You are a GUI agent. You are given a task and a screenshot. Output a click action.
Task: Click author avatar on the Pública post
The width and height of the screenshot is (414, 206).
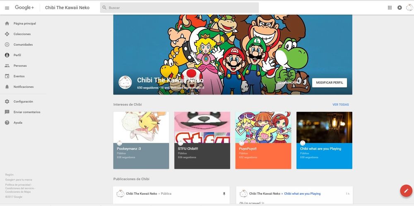coord(120,194)
